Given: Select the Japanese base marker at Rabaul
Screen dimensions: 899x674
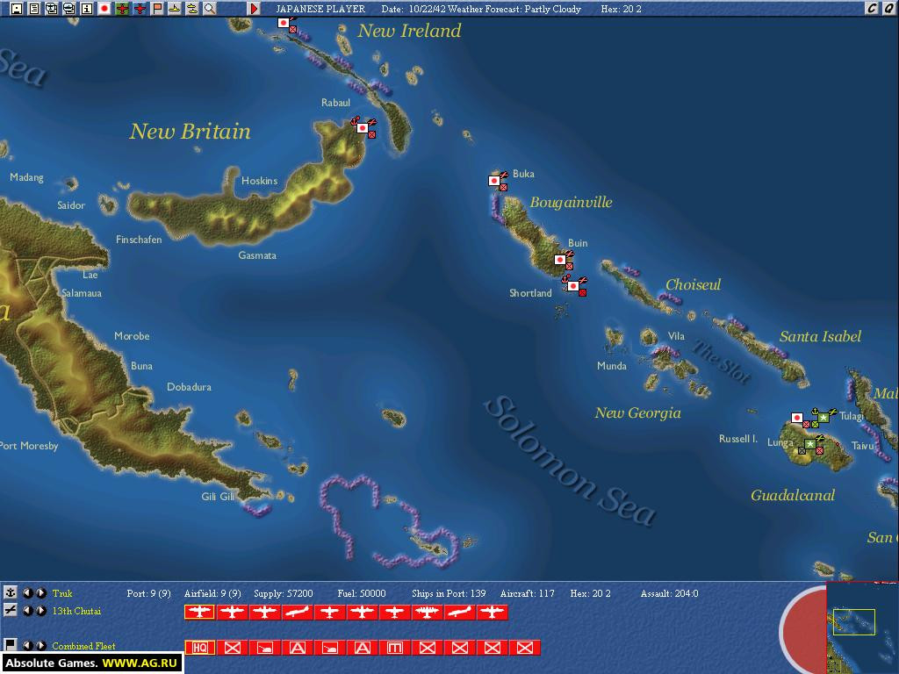Looking at the screenshot, I should pyautogui.click(x=363, y=128).
